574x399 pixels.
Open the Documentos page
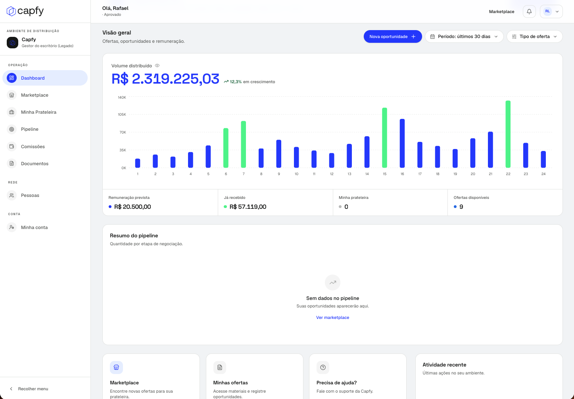[45, 164]
